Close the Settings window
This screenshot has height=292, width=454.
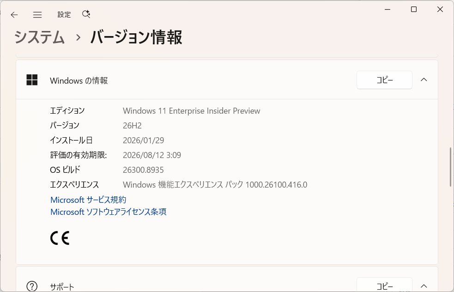(x=440, y=9)
